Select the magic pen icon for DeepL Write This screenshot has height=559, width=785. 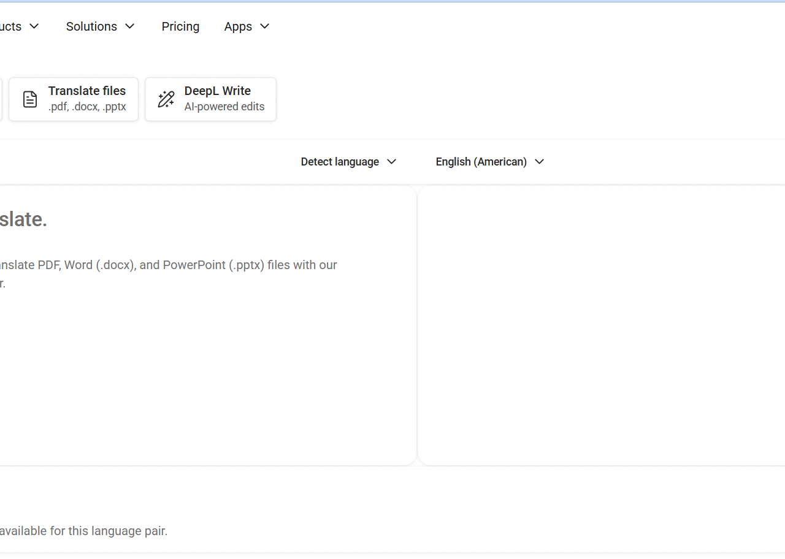click(x=166, y=99)
